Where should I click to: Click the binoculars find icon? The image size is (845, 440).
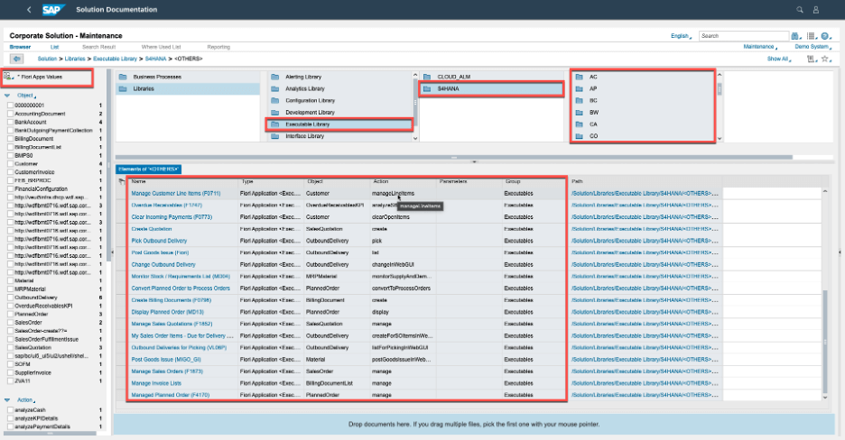tap(794, 36)
